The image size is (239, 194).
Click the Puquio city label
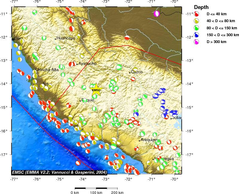[88, 100]
